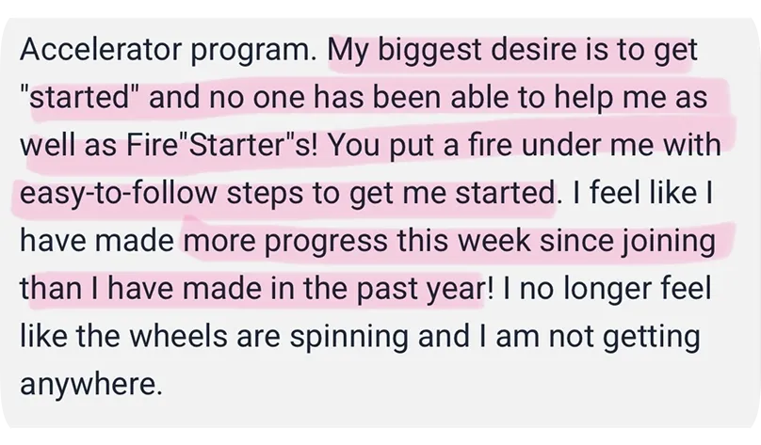Click the quoted word "started" on line two
The image size is (761, 445).
tap(80, 96)
